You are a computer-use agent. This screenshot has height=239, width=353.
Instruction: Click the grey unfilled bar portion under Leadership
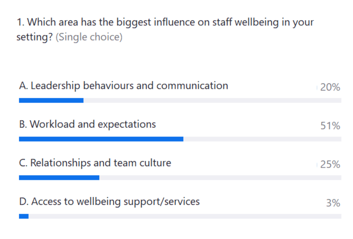tap(212, 100)
